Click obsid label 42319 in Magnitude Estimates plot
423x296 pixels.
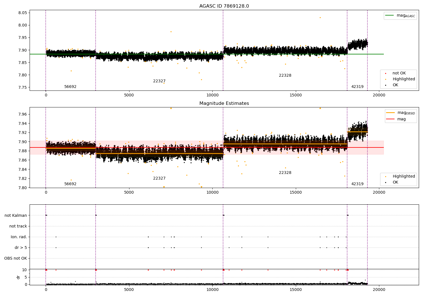point(357,184)
